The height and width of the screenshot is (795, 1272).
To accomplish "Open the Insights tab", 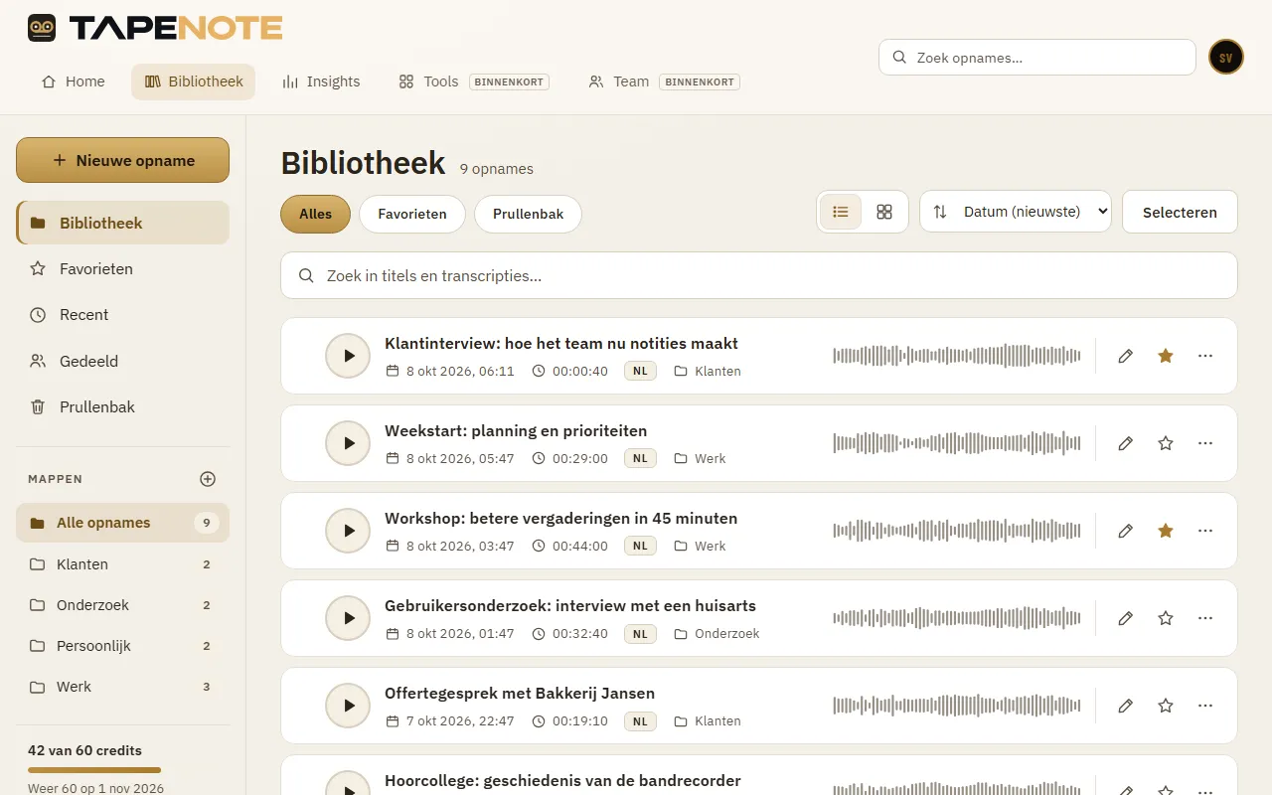I will click(321, 81).
